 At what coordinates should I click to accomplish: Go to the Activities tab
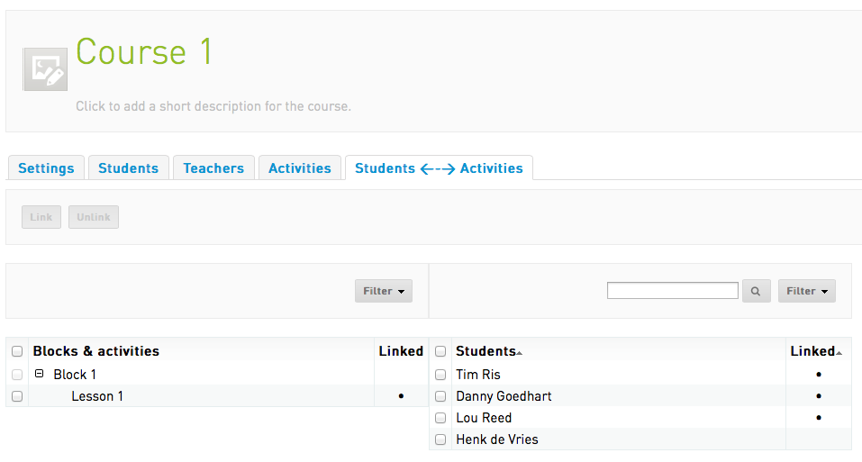(x=300, y=168)
